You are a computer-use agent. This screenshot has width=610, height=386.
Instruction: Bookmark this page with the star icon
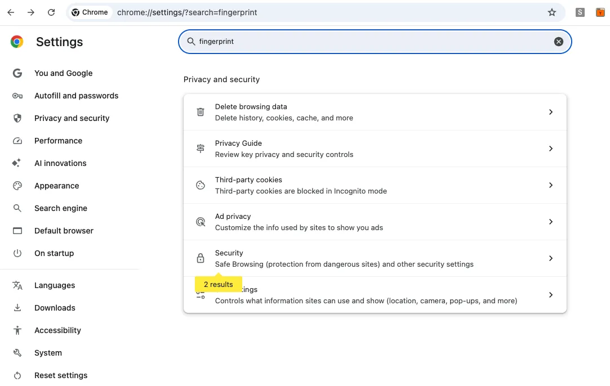click(551, 12)
